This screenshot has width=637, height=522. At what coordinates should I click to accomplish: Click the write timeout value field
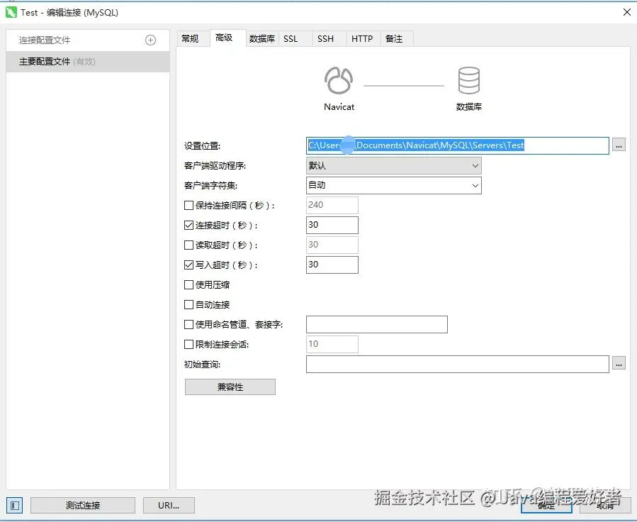(x=332, y=265)
